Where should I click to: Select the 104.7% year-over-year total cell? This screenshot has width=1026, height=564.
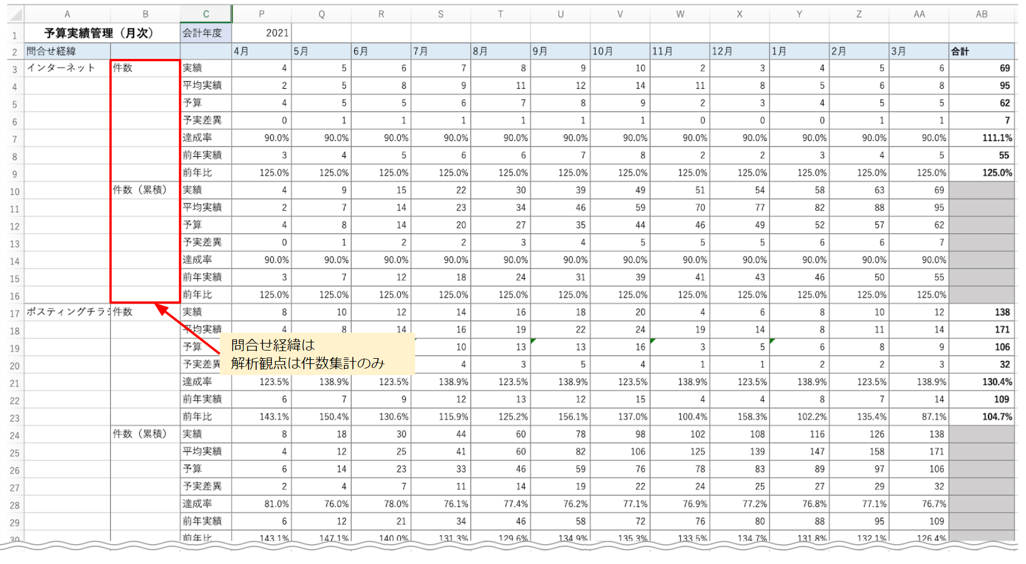click(981, 417)
